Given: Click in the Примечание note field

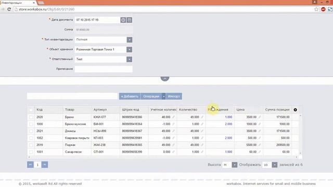Looking at the screenshot, I should pyautogui.click(x=104, y=69).
